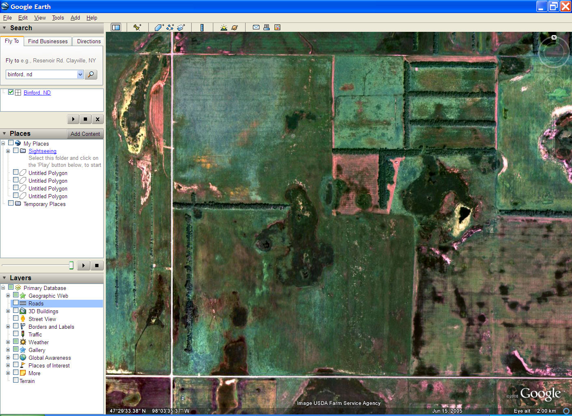Email the current view
Viewport: 572px width, 416px height.
pos(256,27)
